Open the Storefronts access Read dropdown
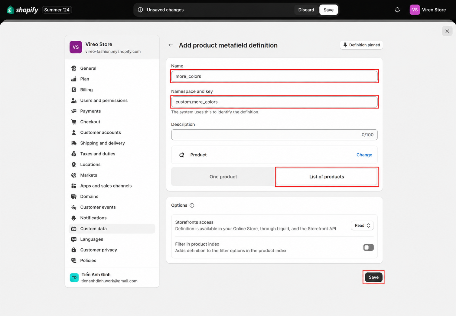The image size is (456, 316). point(362,225)
